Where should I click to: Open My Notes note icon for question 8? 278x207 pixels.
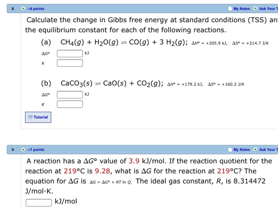pos(230,8)
